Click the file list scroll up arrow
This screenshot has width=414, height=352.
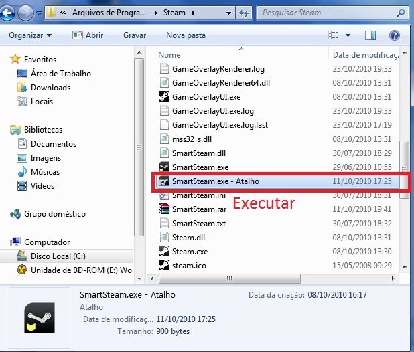tap(405, 53)
